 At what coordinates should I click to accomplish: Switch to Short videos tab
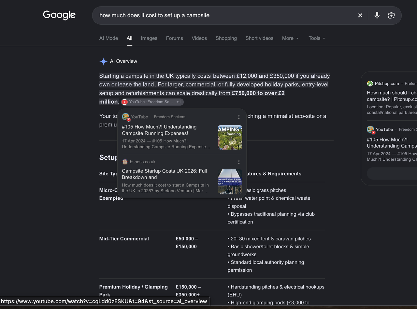(x=259, y=38)
